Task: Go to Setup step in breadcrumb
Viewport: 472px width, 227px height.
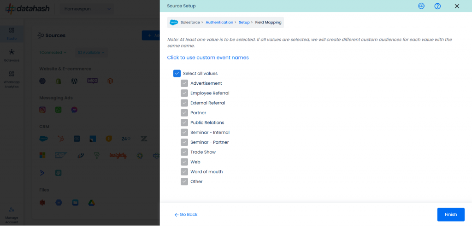Action: pos(244,22)
